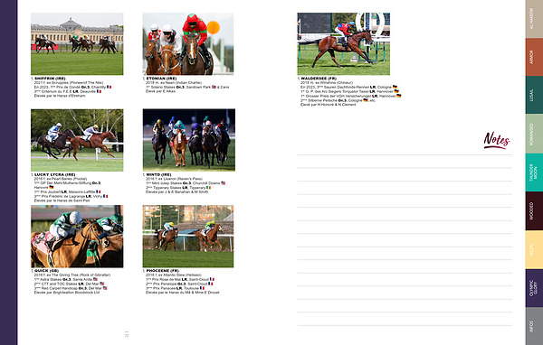Switch to the ARMOR side tab
The image size is (543, 345).
[534, 57]
